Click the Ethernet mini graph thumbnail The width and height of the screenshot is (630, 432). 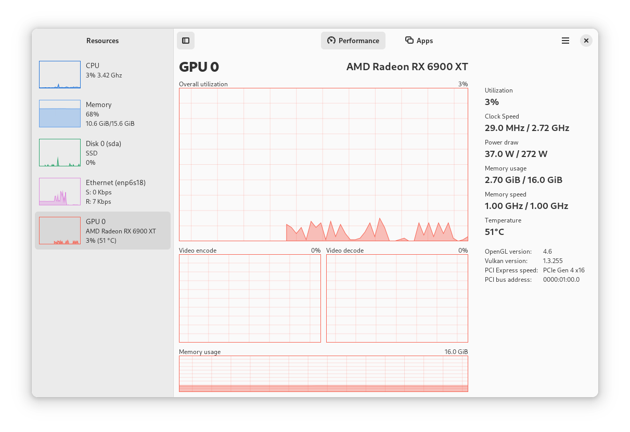[60, 192]
